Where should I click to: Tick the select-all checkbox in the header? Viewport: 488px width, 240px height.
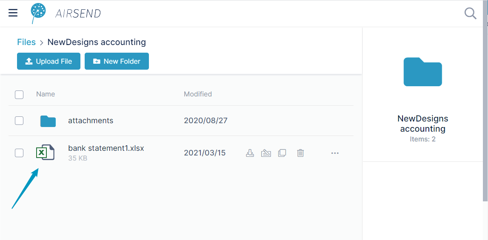[x=19, y=94]
